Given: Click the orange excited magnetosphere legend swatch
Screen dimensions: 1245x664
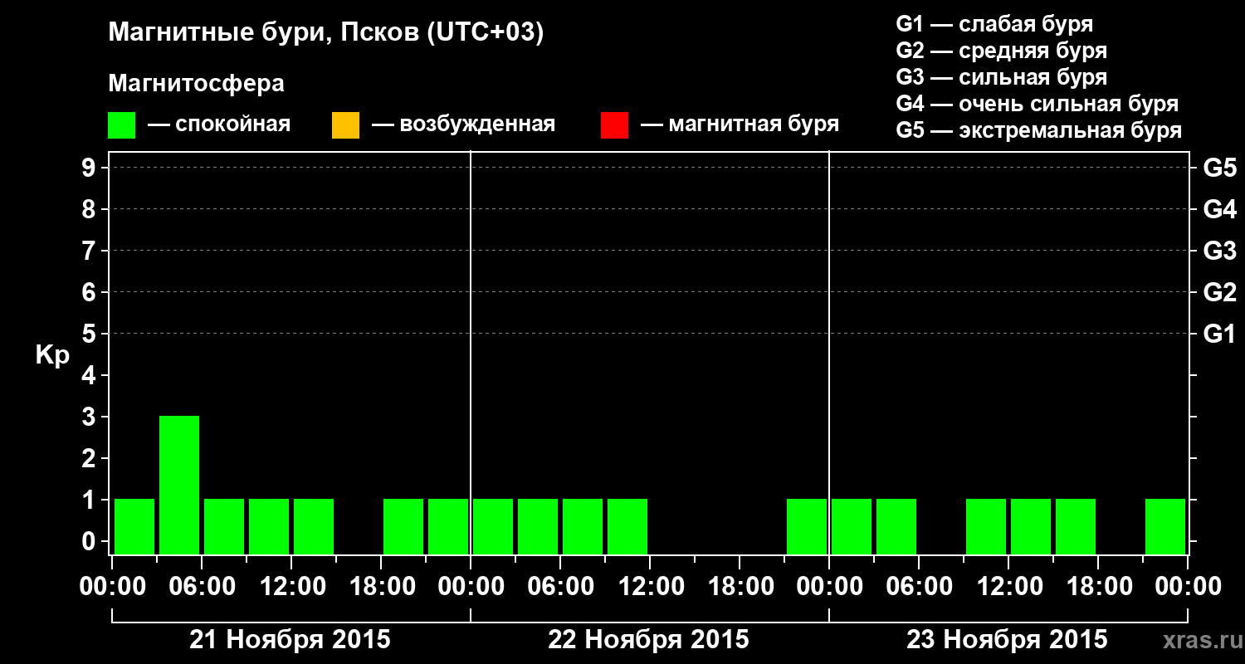Looking at the screenshot, I should point(345,125).
